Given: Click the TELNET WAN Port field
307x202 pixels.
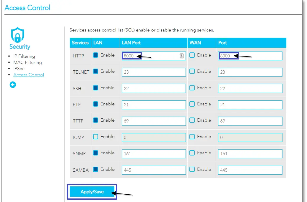Looking at the screenshot, I should tap(250, 72).
